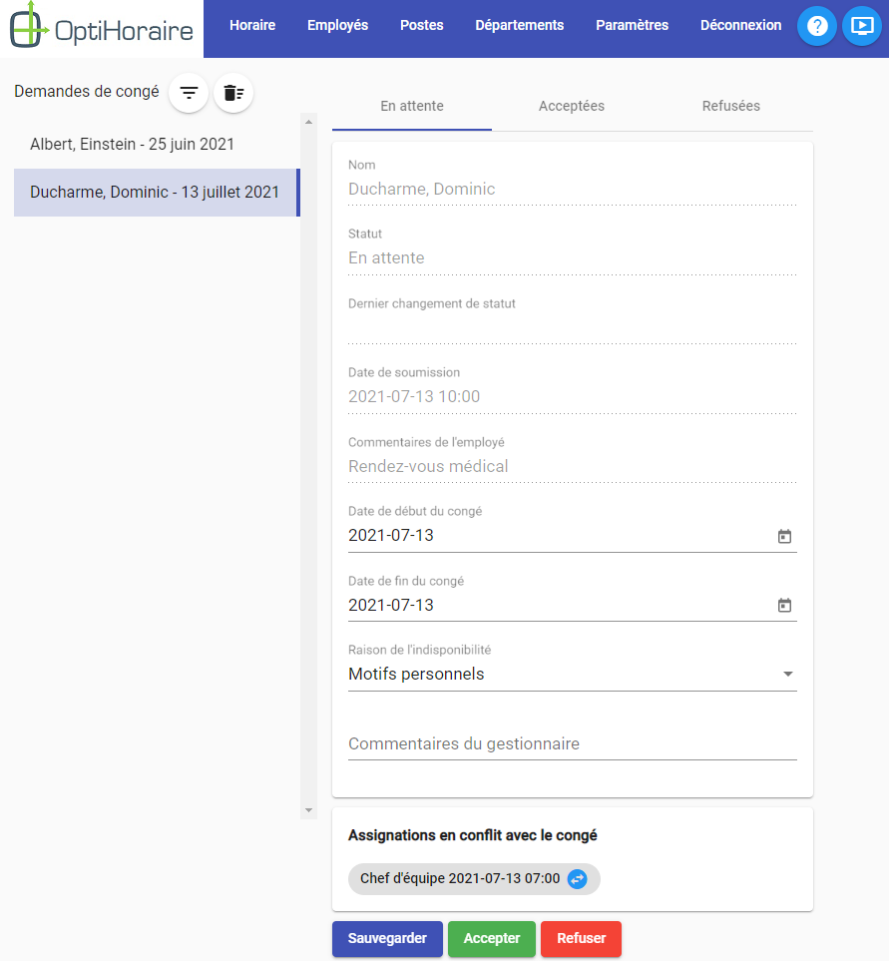This screenshot has width=889, height=961.
Task: Switch to the En attente tab
Action: pyautogui.click(x=412, y=106)
